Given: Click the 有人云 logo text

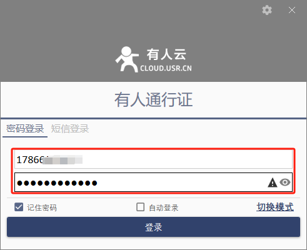Looking at the screenshot, I should tap(166, 54).
